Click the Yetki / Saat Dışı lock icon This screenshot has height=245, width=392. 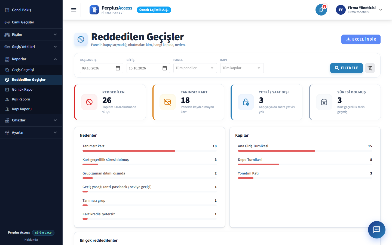click(246, 102)
